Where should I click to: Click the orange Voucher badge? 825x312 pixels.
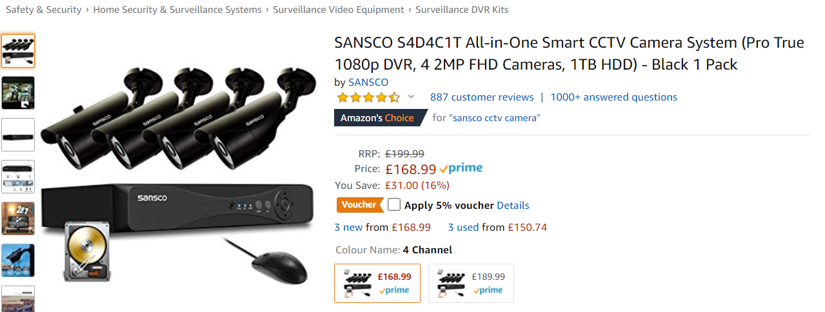pos(359,205)
